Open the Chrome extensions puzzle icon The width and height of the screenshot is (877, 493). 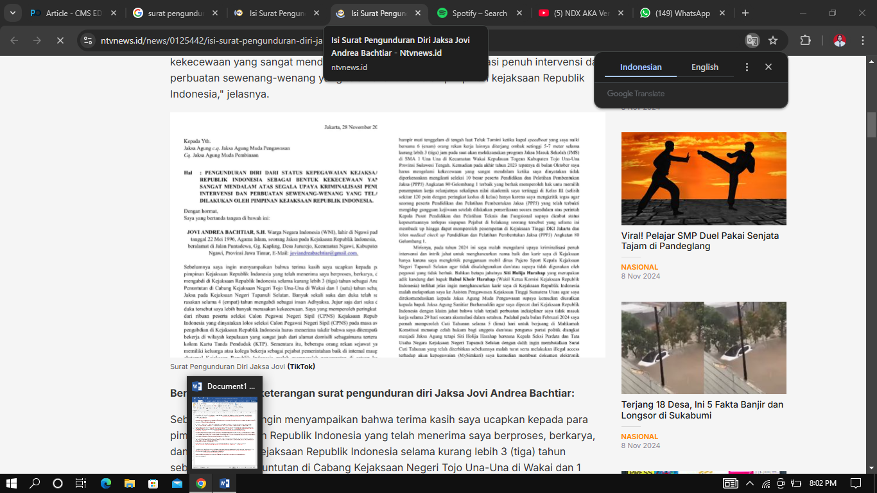click(x=805, y=40)
